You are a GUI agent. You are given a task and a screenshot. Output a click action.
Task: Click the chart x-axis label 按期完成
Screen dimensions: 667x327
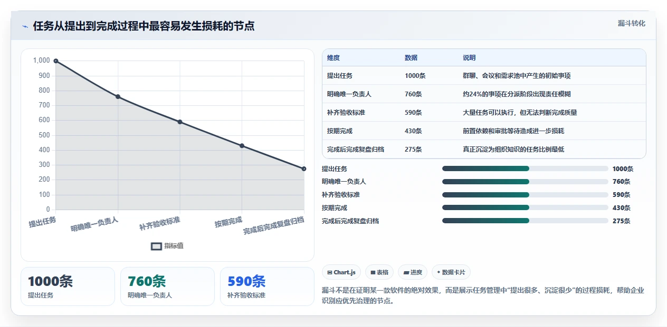pos(228,222)
